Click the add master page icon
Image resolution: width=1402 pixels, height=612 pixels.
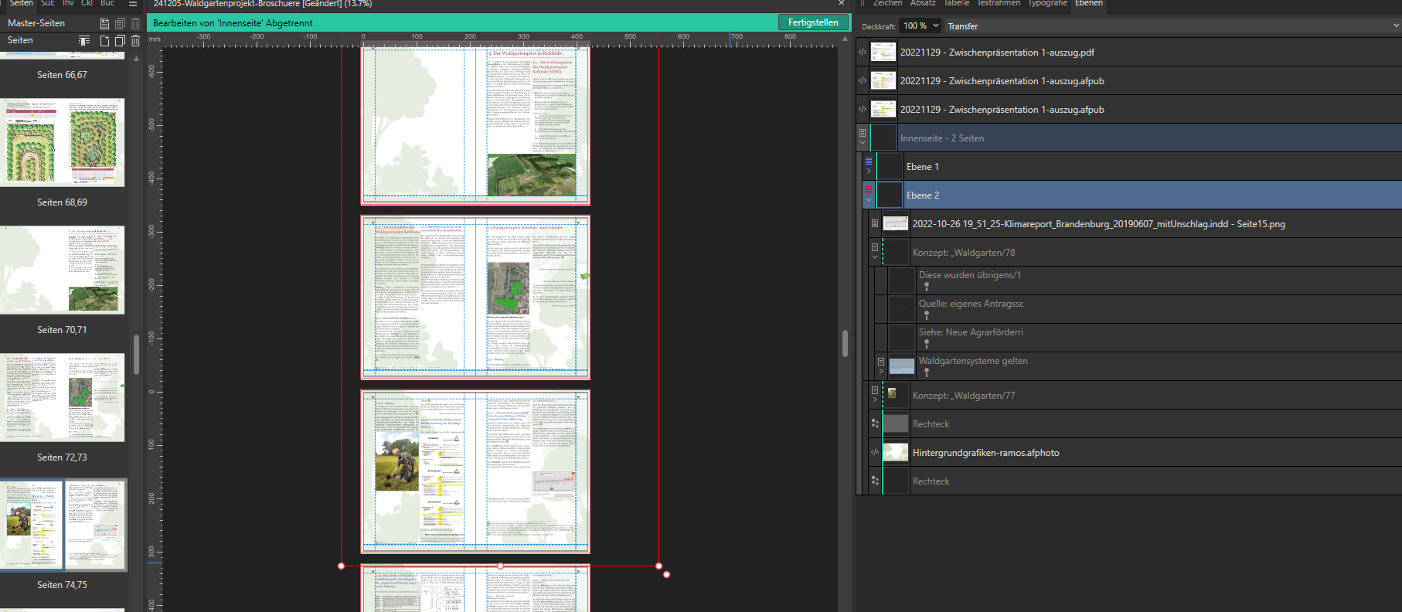pyautogui.click(x=105, y=23)
